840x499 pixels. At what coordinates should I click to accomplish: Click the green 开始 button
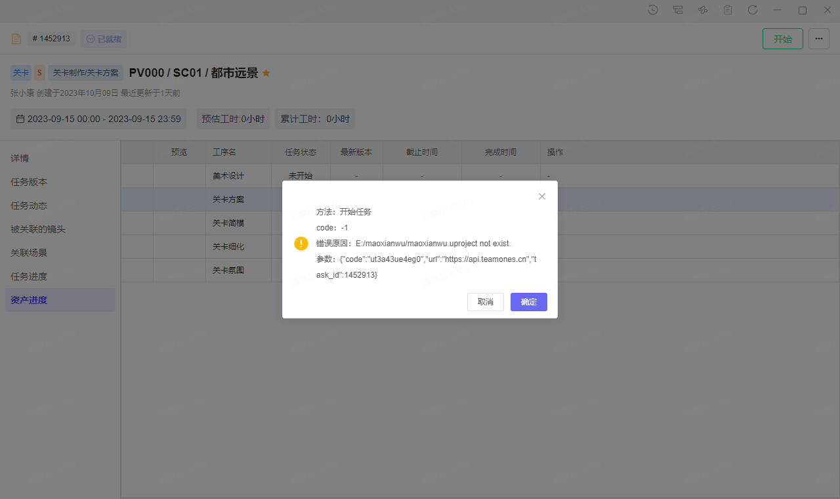coord(782,39)
